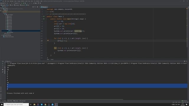The width and height of the screenshot is (189, 106).
Task: Click Stop icon in Run panel
Action: [x=3, y=65]
